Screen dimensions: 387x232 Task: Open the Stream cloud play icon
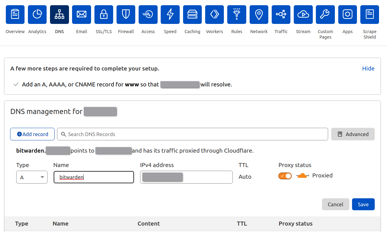303,14
